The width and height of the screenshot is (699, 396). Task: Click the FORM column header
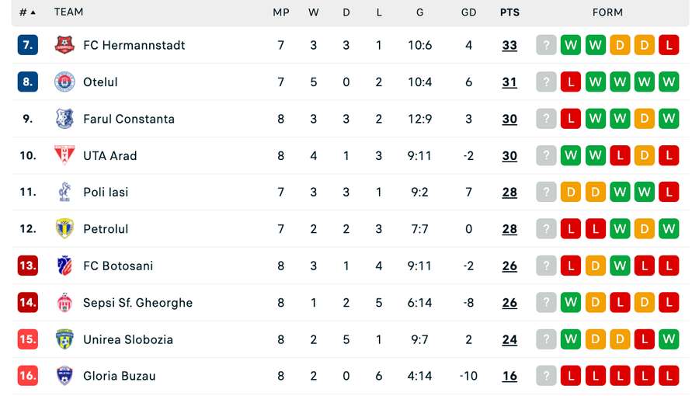pyautogui.click(x=607, y=12)
